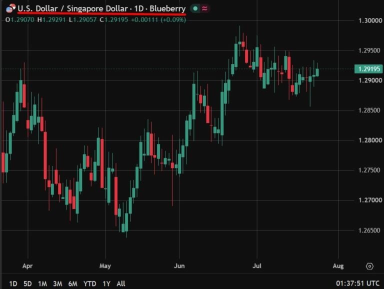384x289 pixels.
Task: Switch to 1M range
Action: tap(42, 283)
